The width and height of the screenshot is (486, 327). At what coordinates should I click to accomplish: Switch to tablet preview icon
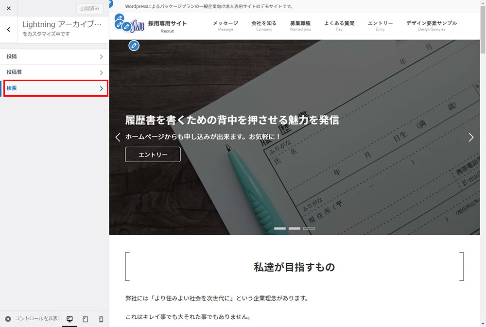[x=86, y=319]
